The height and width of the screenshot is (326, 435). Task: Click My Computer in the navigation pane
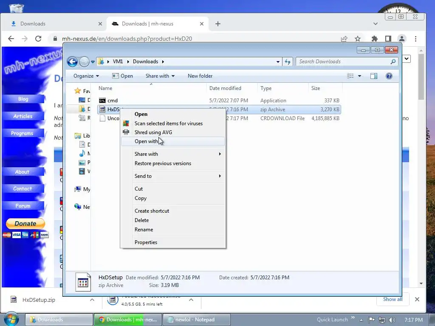(82, 189)
